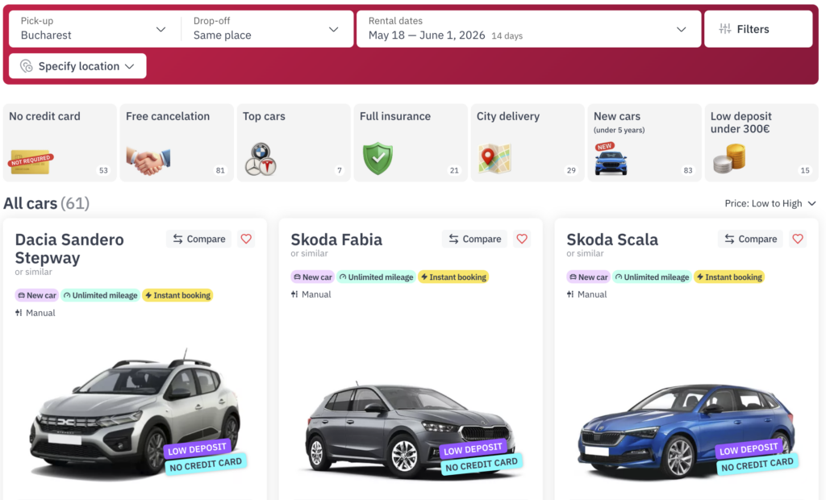Expand the Specify location dropdown

click(77, 66)
